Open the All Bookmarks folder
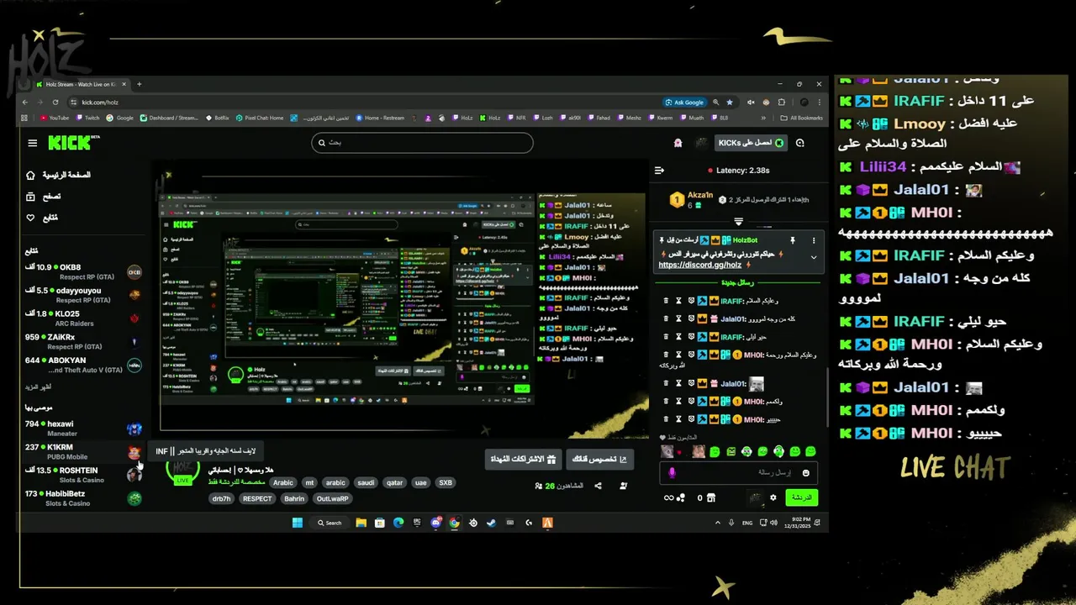Image resolution: width=1076 pixels, height=605 pixels. [x=801, y=118]
